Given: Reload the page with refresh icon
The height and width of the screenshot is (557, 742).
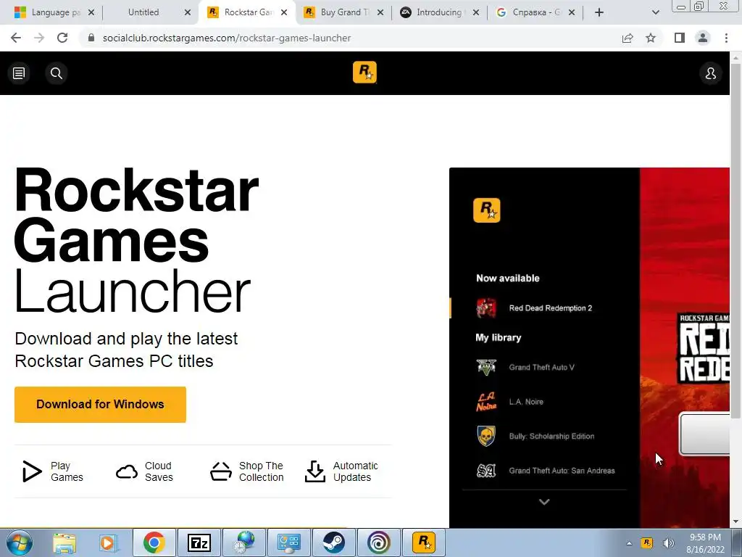Looking at the screenshot, I should (x=62, y=38).
